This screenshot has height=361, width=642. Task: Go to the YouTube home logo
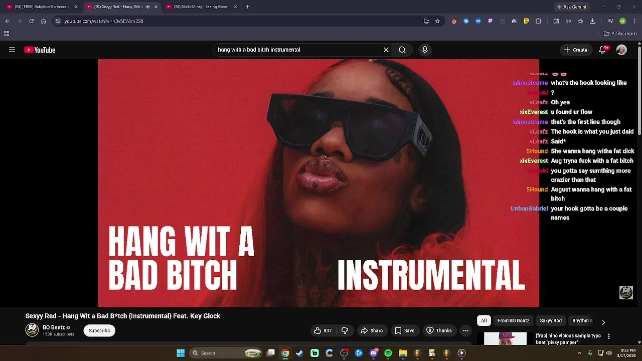point(40,50)
